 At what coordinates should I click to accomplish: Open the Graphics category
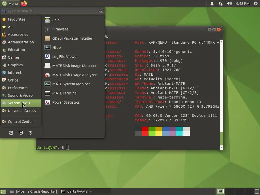click(21, 65)
